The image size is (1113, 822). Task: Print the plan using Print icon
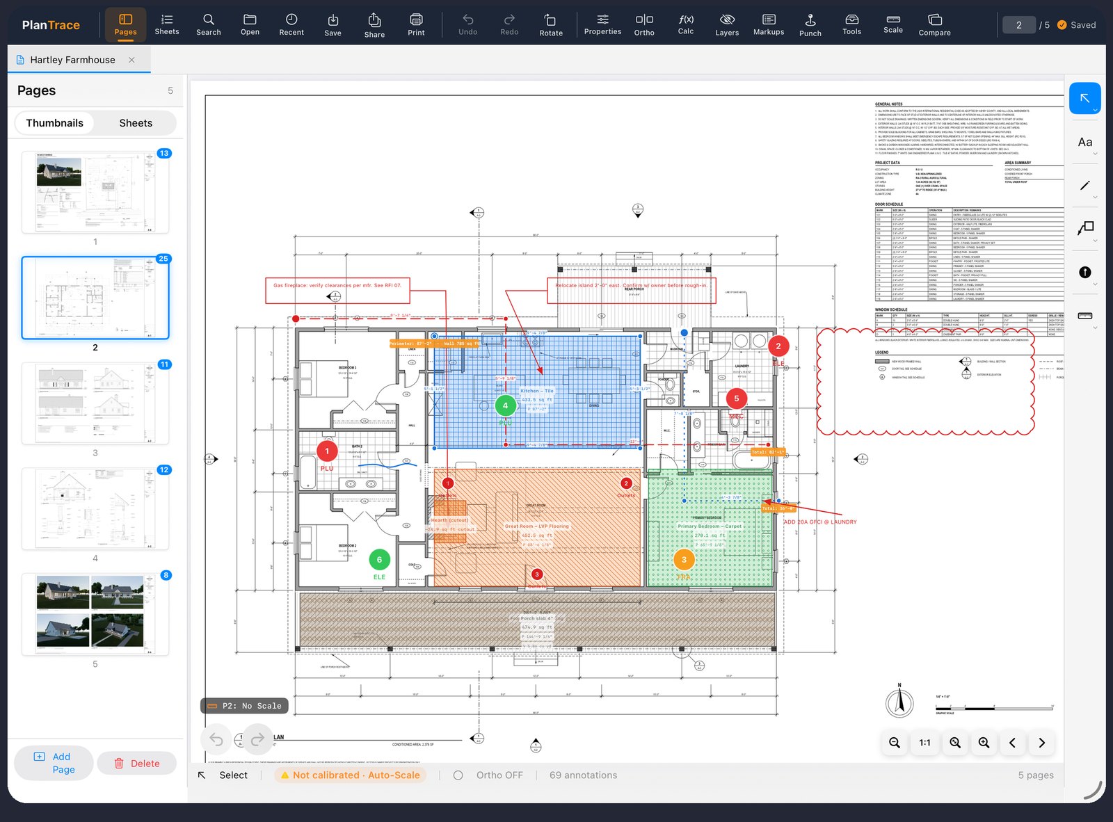tap(416, 24)
